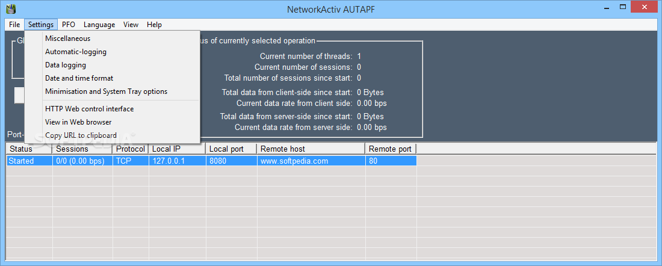This screenshot has height=266, width=662.
Task: Click Total data from server-side since start label
Action: click(286, 117)
